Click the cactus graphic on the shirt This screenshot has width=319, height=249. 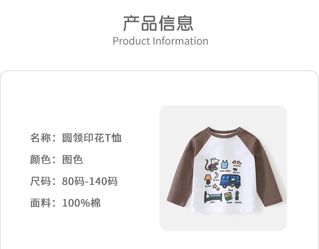[x=237, y=195]
